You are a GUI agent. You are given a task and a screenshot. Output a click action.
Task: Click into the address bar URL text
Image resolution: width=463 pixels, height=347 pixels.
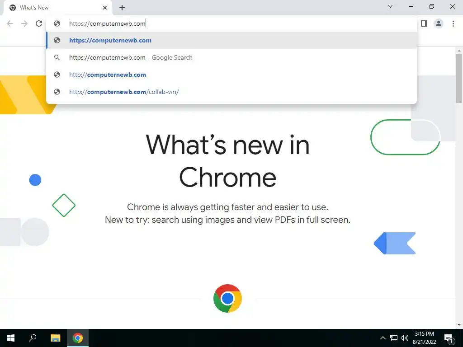[107, 23]
